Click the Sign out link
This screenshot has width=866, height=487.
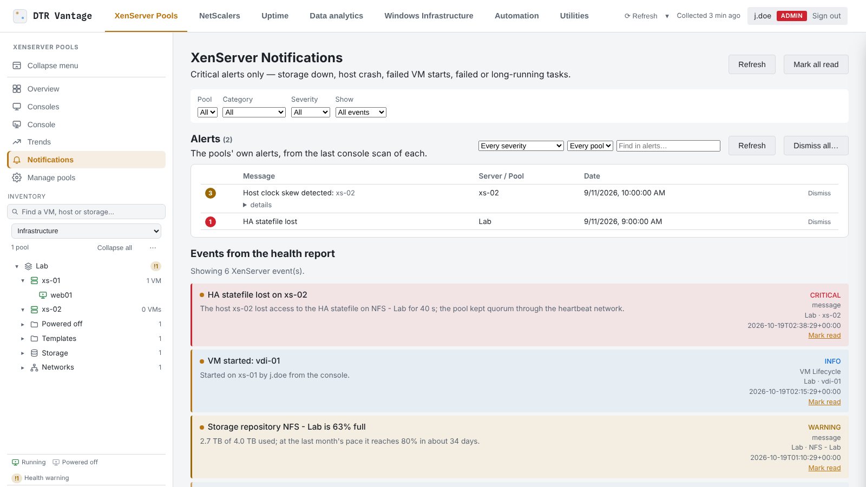click(x=826, y=16)
